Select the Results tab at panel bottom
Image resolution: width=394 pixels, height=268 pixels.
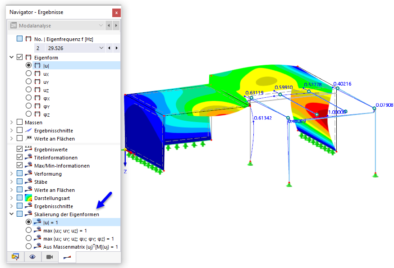point(67,257)
